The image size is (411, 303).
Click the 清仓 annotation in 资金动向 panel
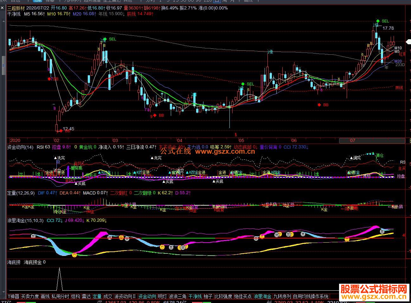tap(380, 156)
